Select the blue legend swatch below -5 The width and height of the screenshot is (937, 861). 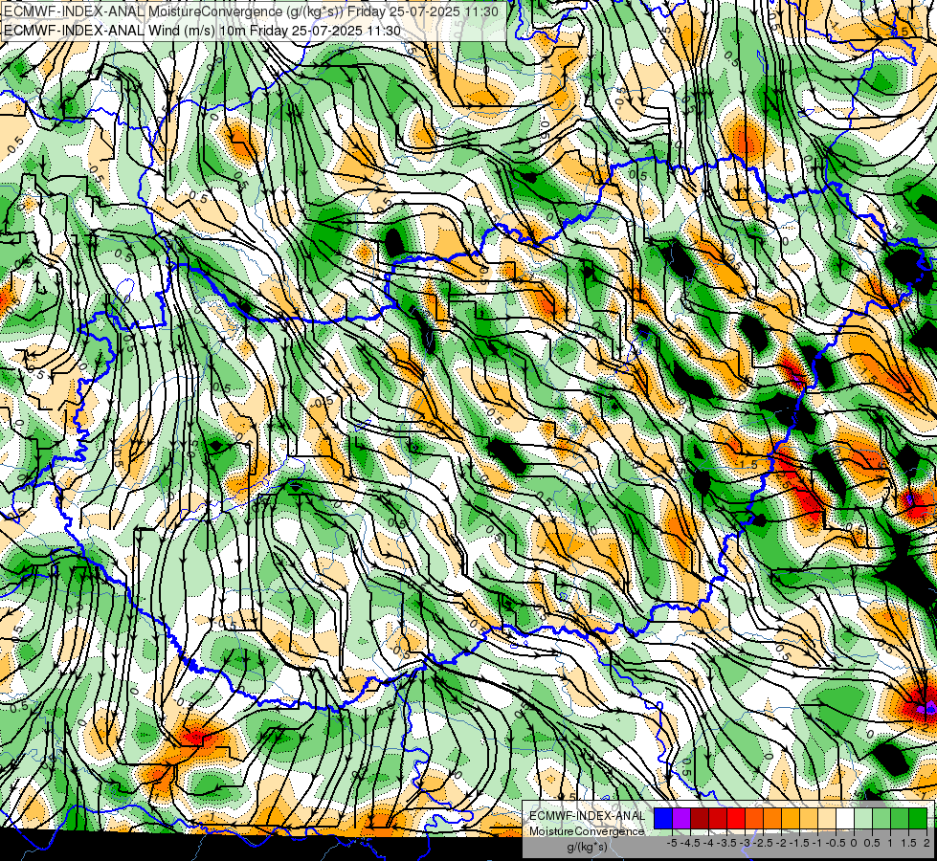(663, 819)
